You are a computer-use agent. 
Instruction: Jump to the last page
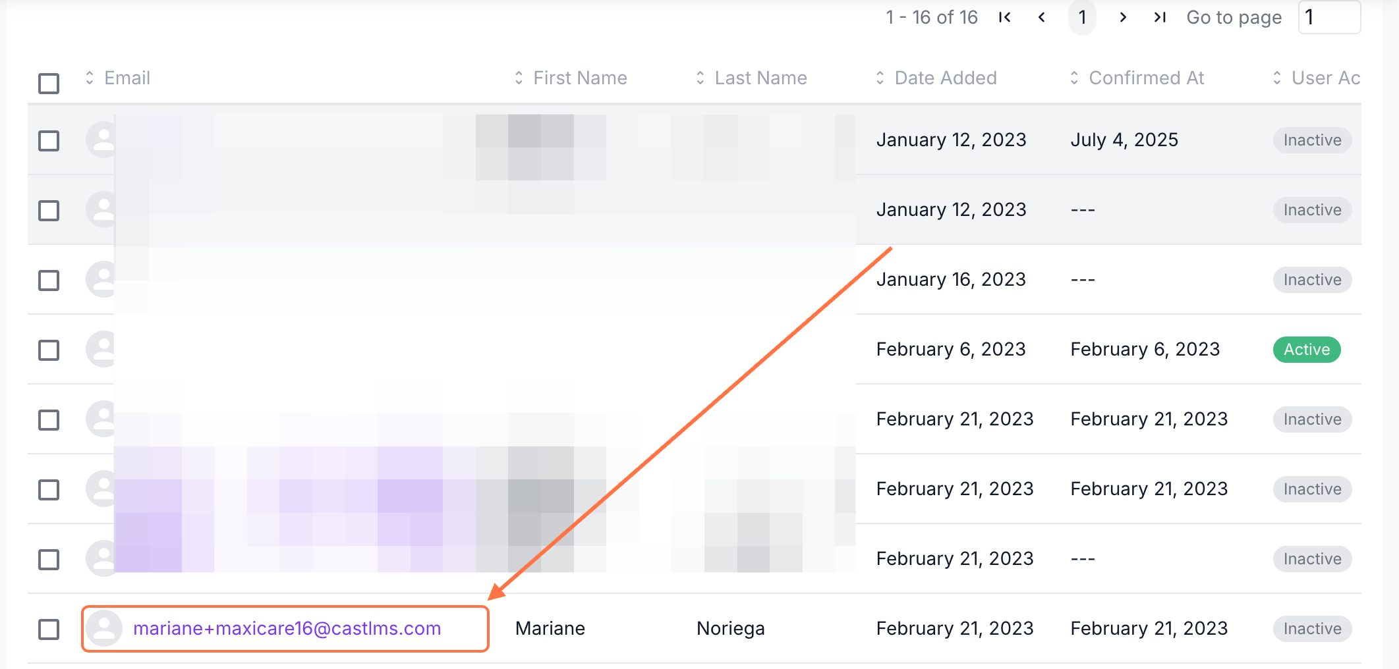(1160, 18)
